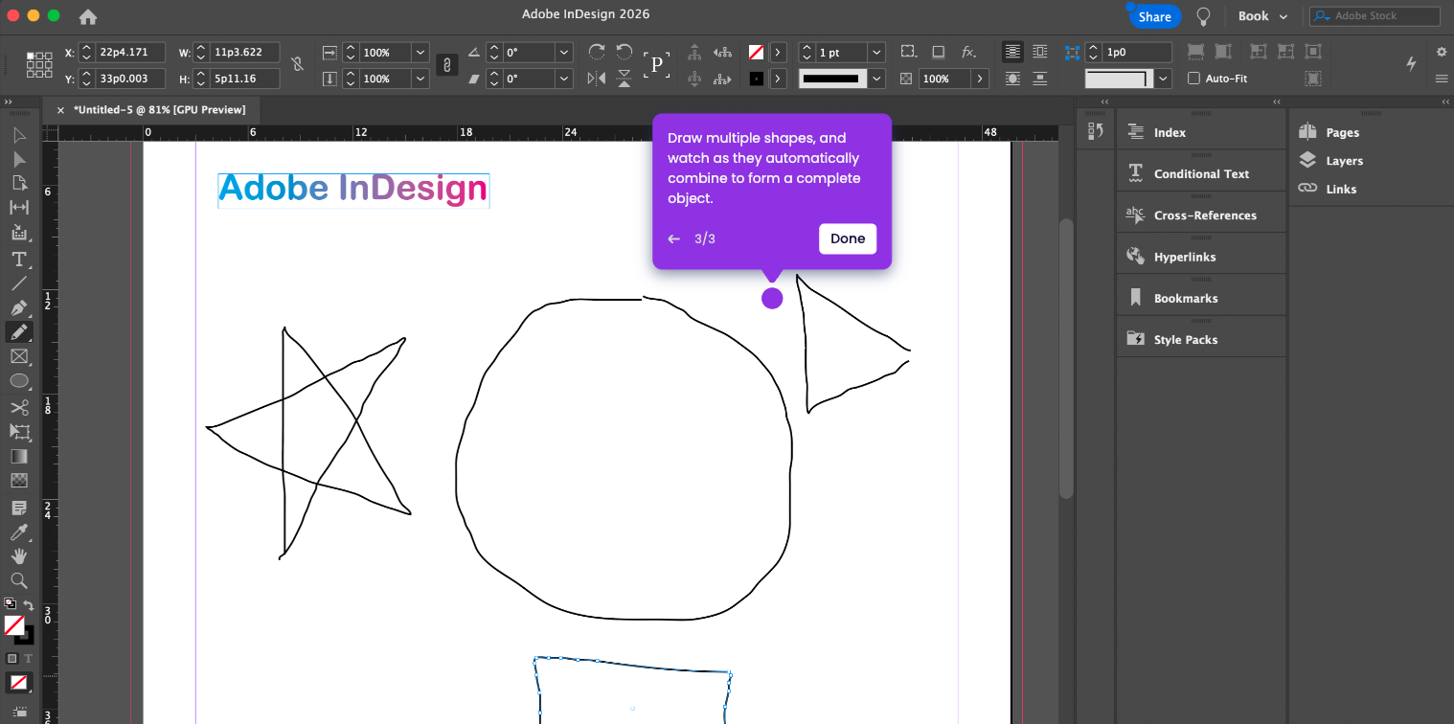Open the lightbulb discover icon

click(1204, 16)
